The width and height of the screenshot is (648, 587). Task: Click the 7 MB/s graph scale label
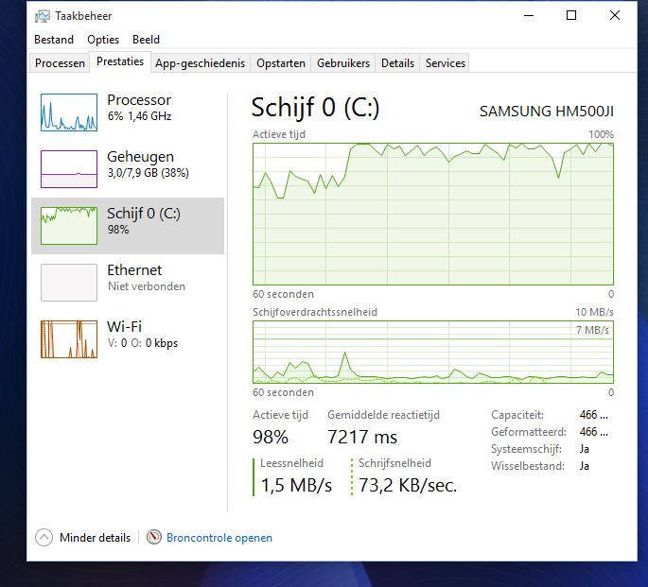[x=592, y=330]
